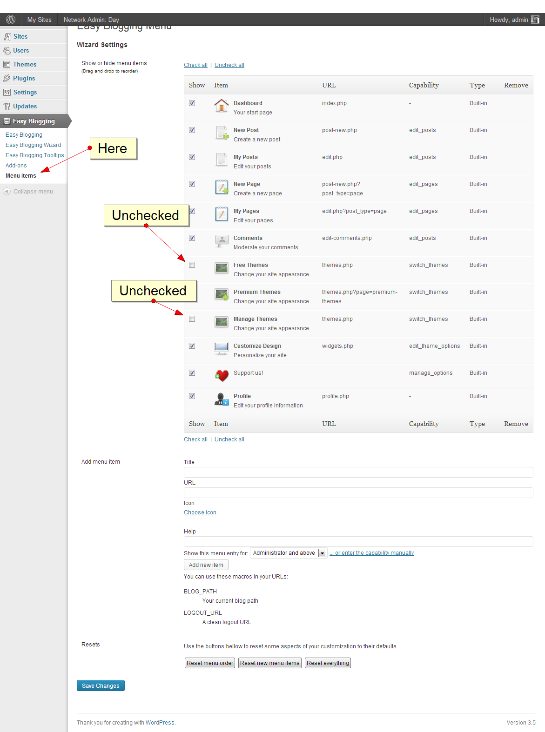Click the Reset menu order button

(210, 663)
